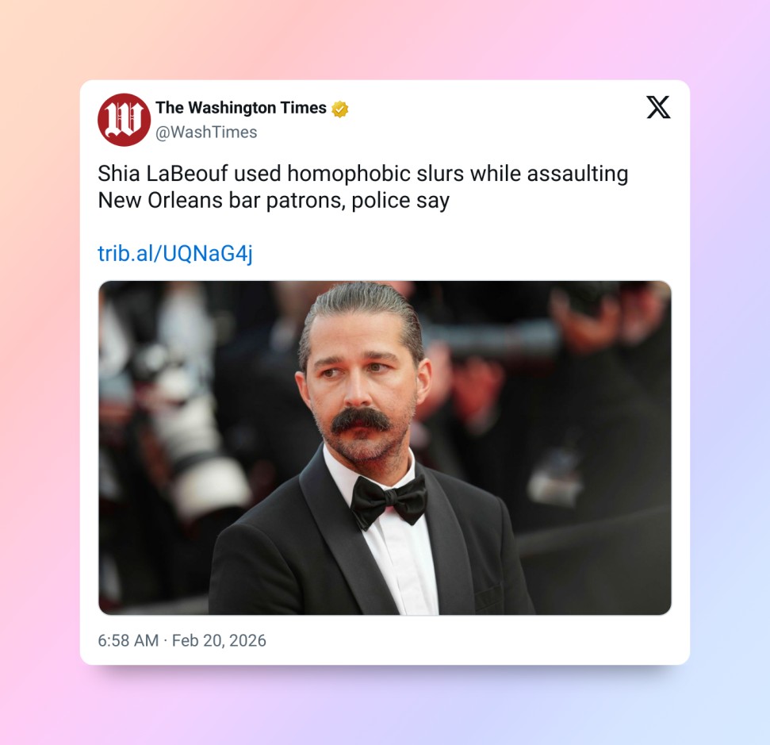Click the "Shia LaBeouf" name in the tweet
The width and height of the screenshot is (770, 745).
163,174
